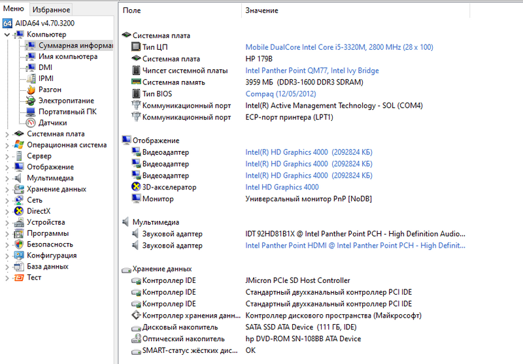Select the Электропитание icon in sidebar
The width and height of the screenshot is (523, 364).
pos(31,101)
